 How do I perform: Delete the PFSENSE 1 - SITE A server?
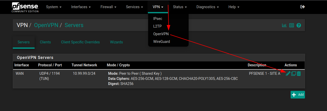pyautogui.click(x=299, y=73)
